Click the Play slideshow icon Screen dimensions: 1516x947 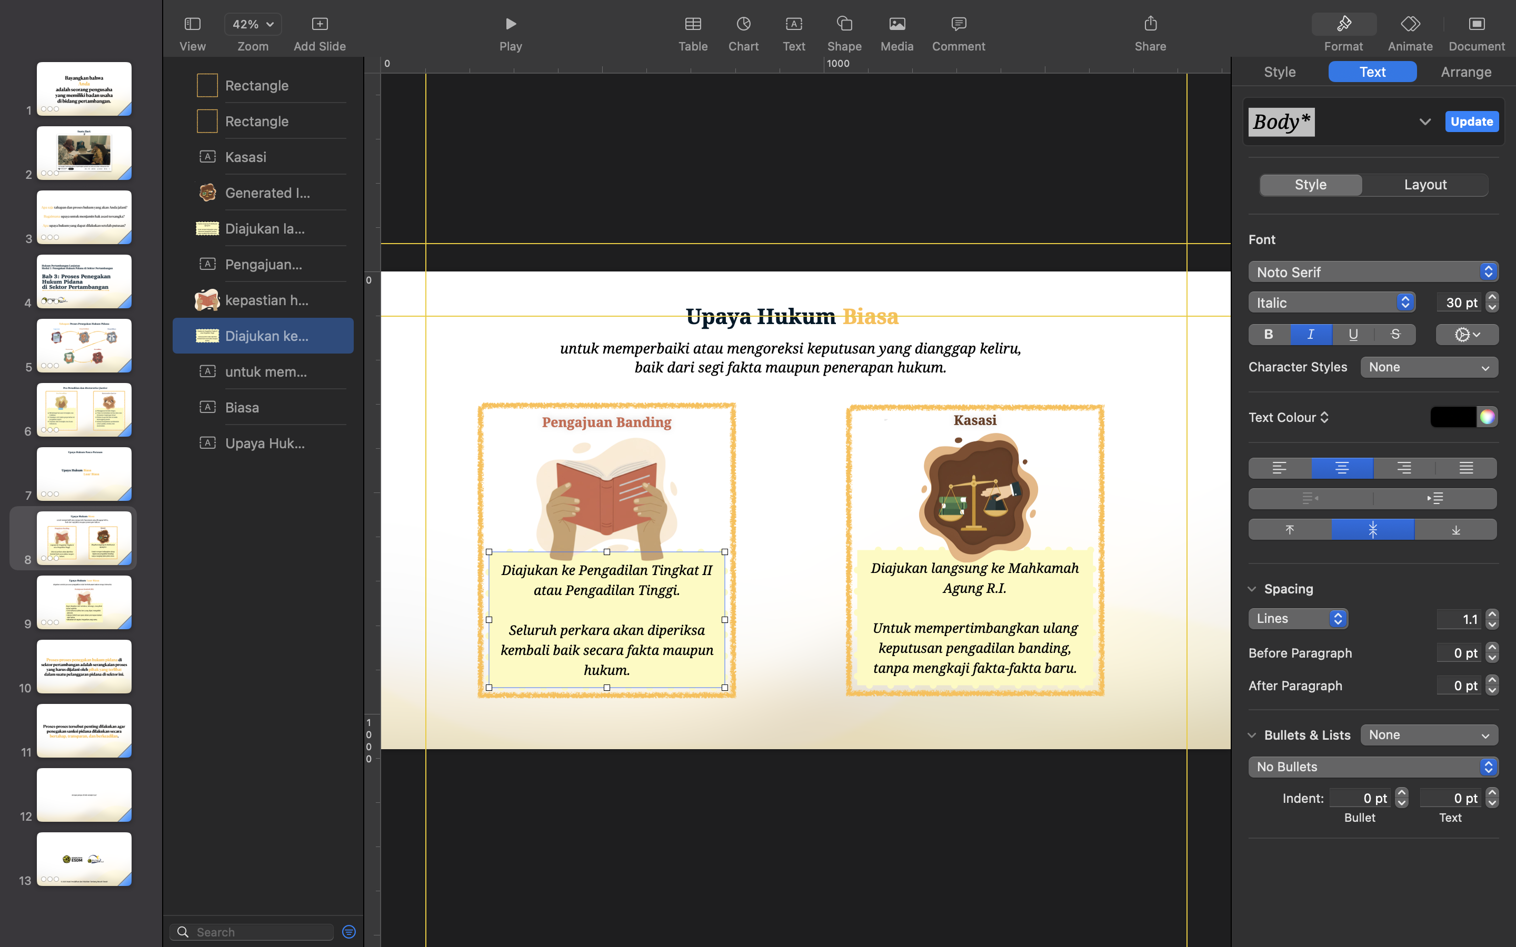[x=511, y=24]
